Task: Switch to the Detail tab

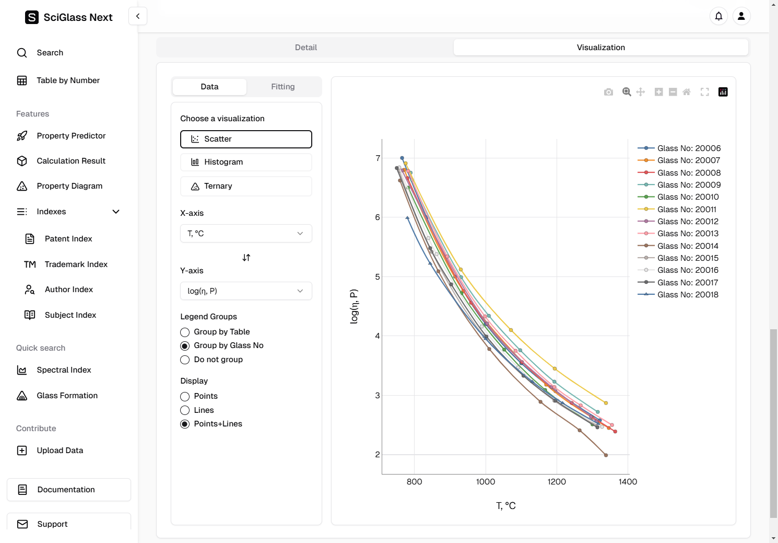Action: [305, 48]
